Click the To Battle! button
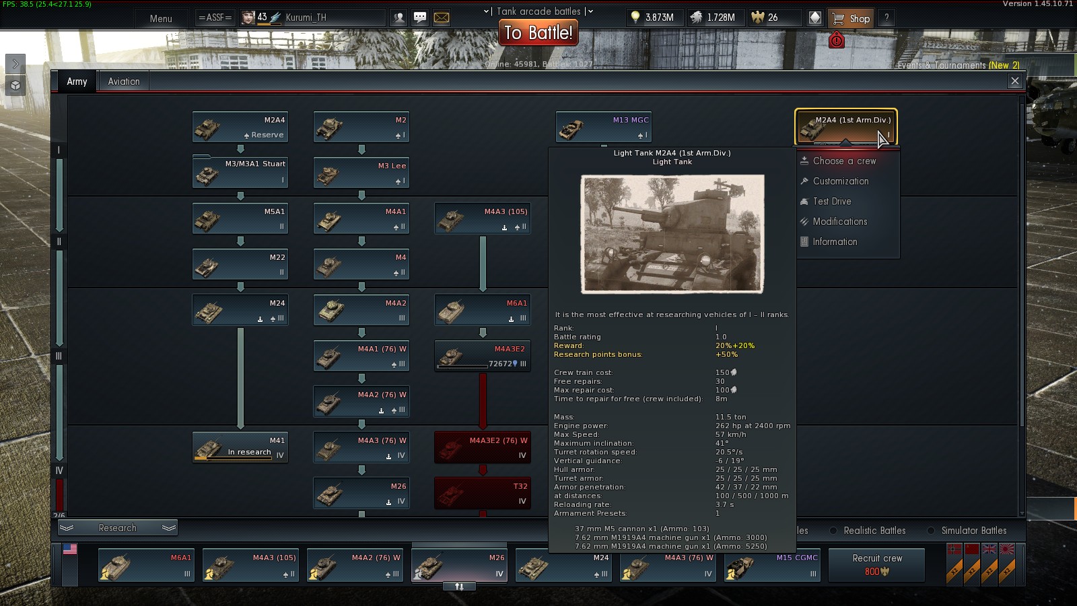Viewport: 1077px width, 606px height. click(538, 32)
